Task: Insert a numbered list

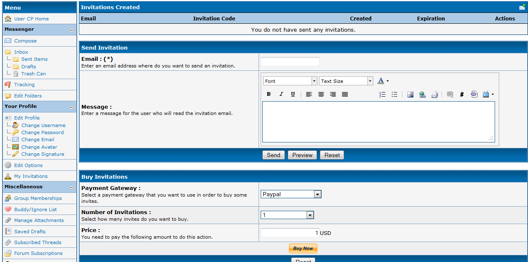Action: 382,95
